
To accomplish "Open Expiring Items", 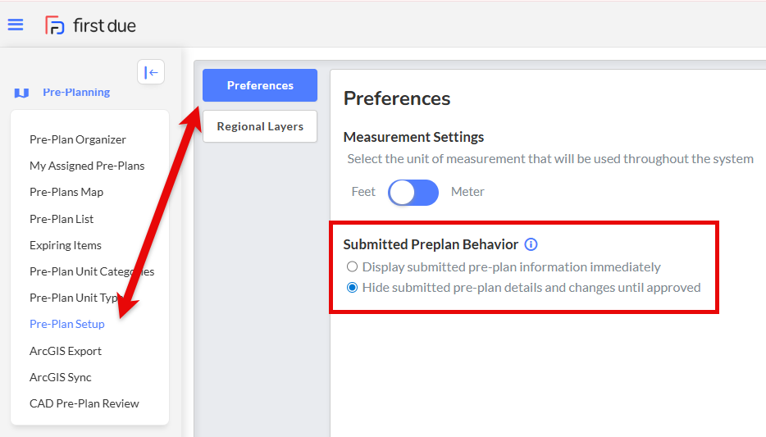I will pyautogui.click(x=66, y=245).
